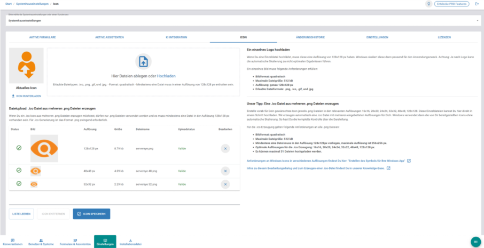Open the chat bubble button bottom right
Viewport: 484px width, 248px height.
click(475, 242)
